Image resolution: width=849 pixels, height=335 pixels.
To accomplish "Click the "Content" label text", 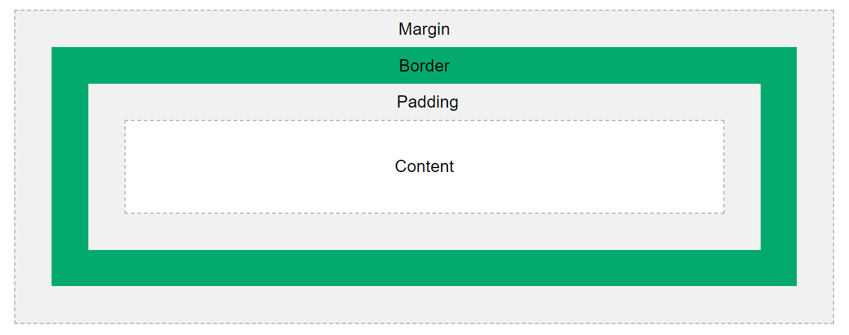I will click(x=424, y=166).
